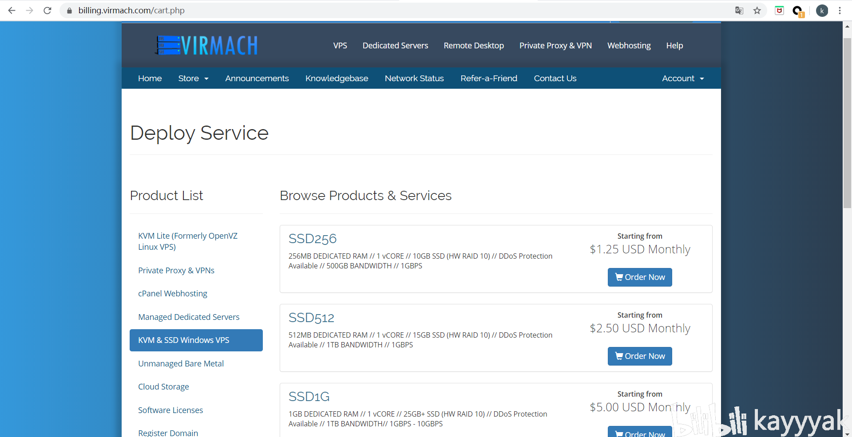852x437 pixels.
Task: Open Dedicated Servers menu item
Action: [395, 45]
